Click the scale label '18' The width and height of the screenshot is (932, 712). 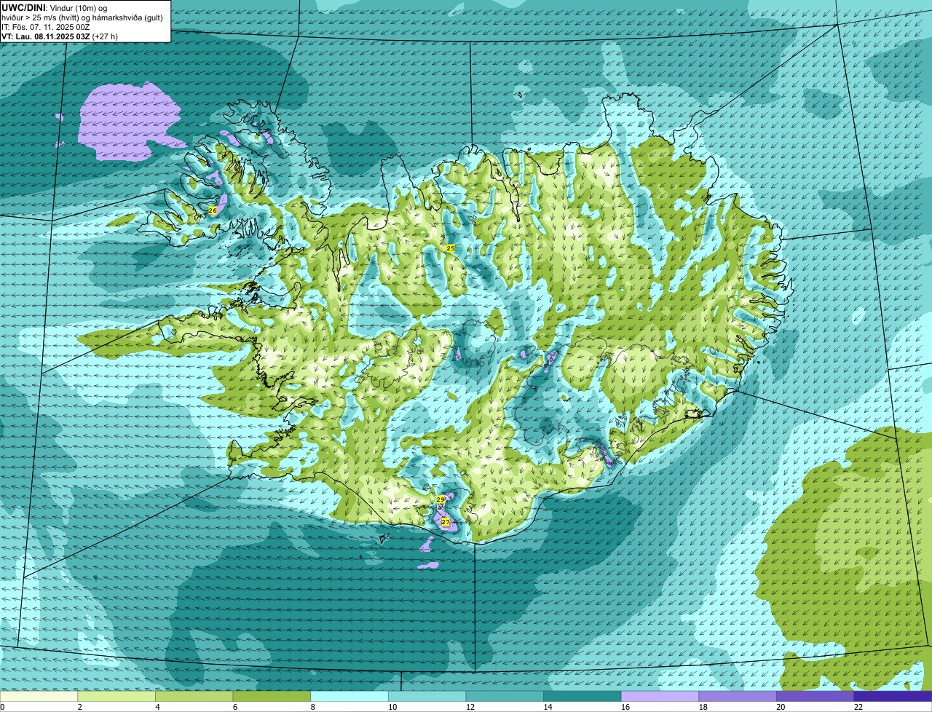(x=703, y=707)
